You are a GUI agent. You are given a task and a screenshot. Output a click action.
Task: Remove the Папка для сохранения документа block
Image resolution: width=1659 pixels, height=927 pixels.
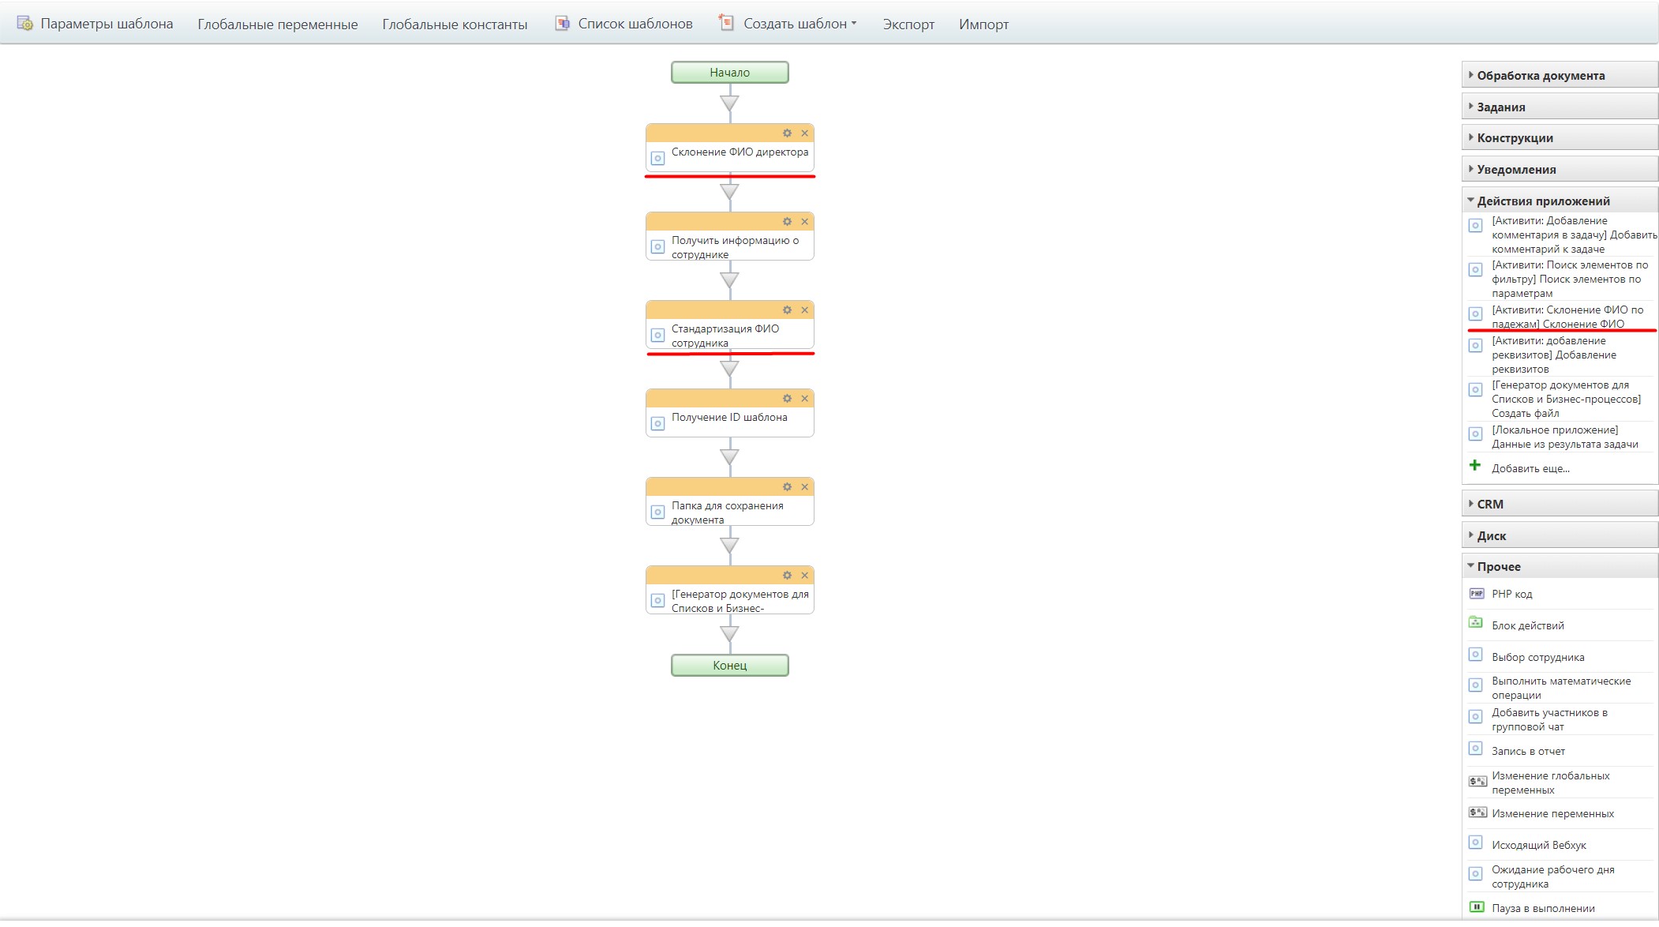click(x=804, y=487)
